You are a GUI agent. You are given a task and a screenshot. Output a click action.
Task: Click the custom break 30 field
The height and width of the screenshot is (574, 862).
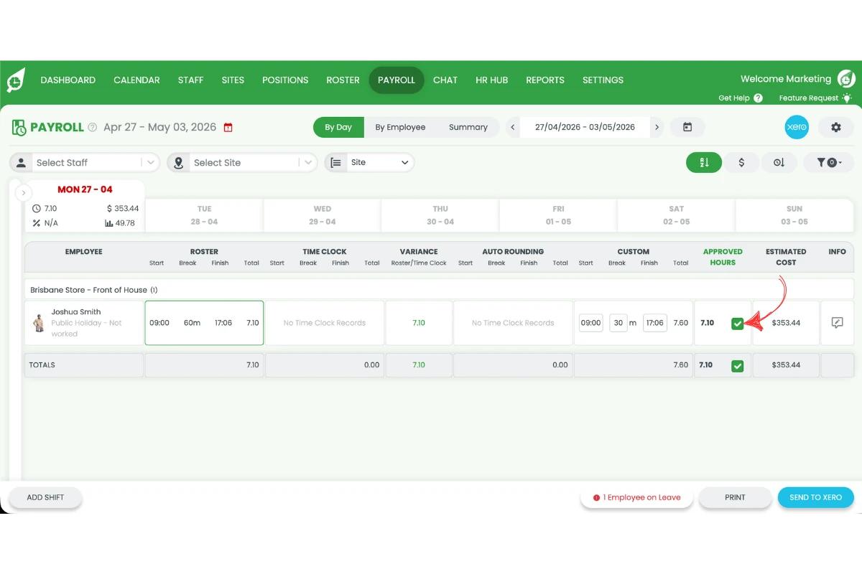[x=618, y=323]
